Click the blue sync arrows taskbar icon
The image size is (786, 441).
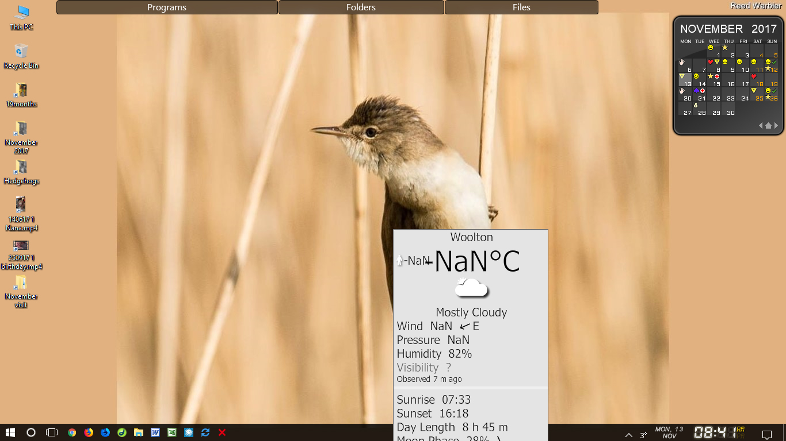(205, 432)
